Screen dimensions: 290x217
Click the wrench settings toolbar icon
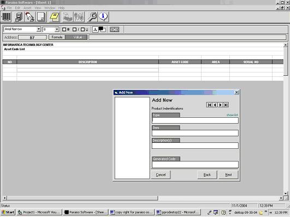pos(92,17)
